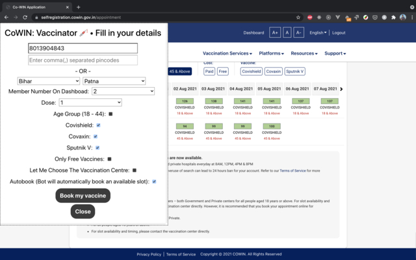The image size is (416, 260).
Task: Select the 06 Aug 2021 date column
Action: [x=298, y=89]
